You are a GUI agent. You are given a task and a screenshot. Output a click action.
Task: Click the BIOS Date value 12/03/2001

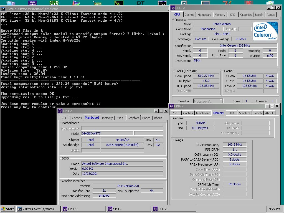(122, 174)
